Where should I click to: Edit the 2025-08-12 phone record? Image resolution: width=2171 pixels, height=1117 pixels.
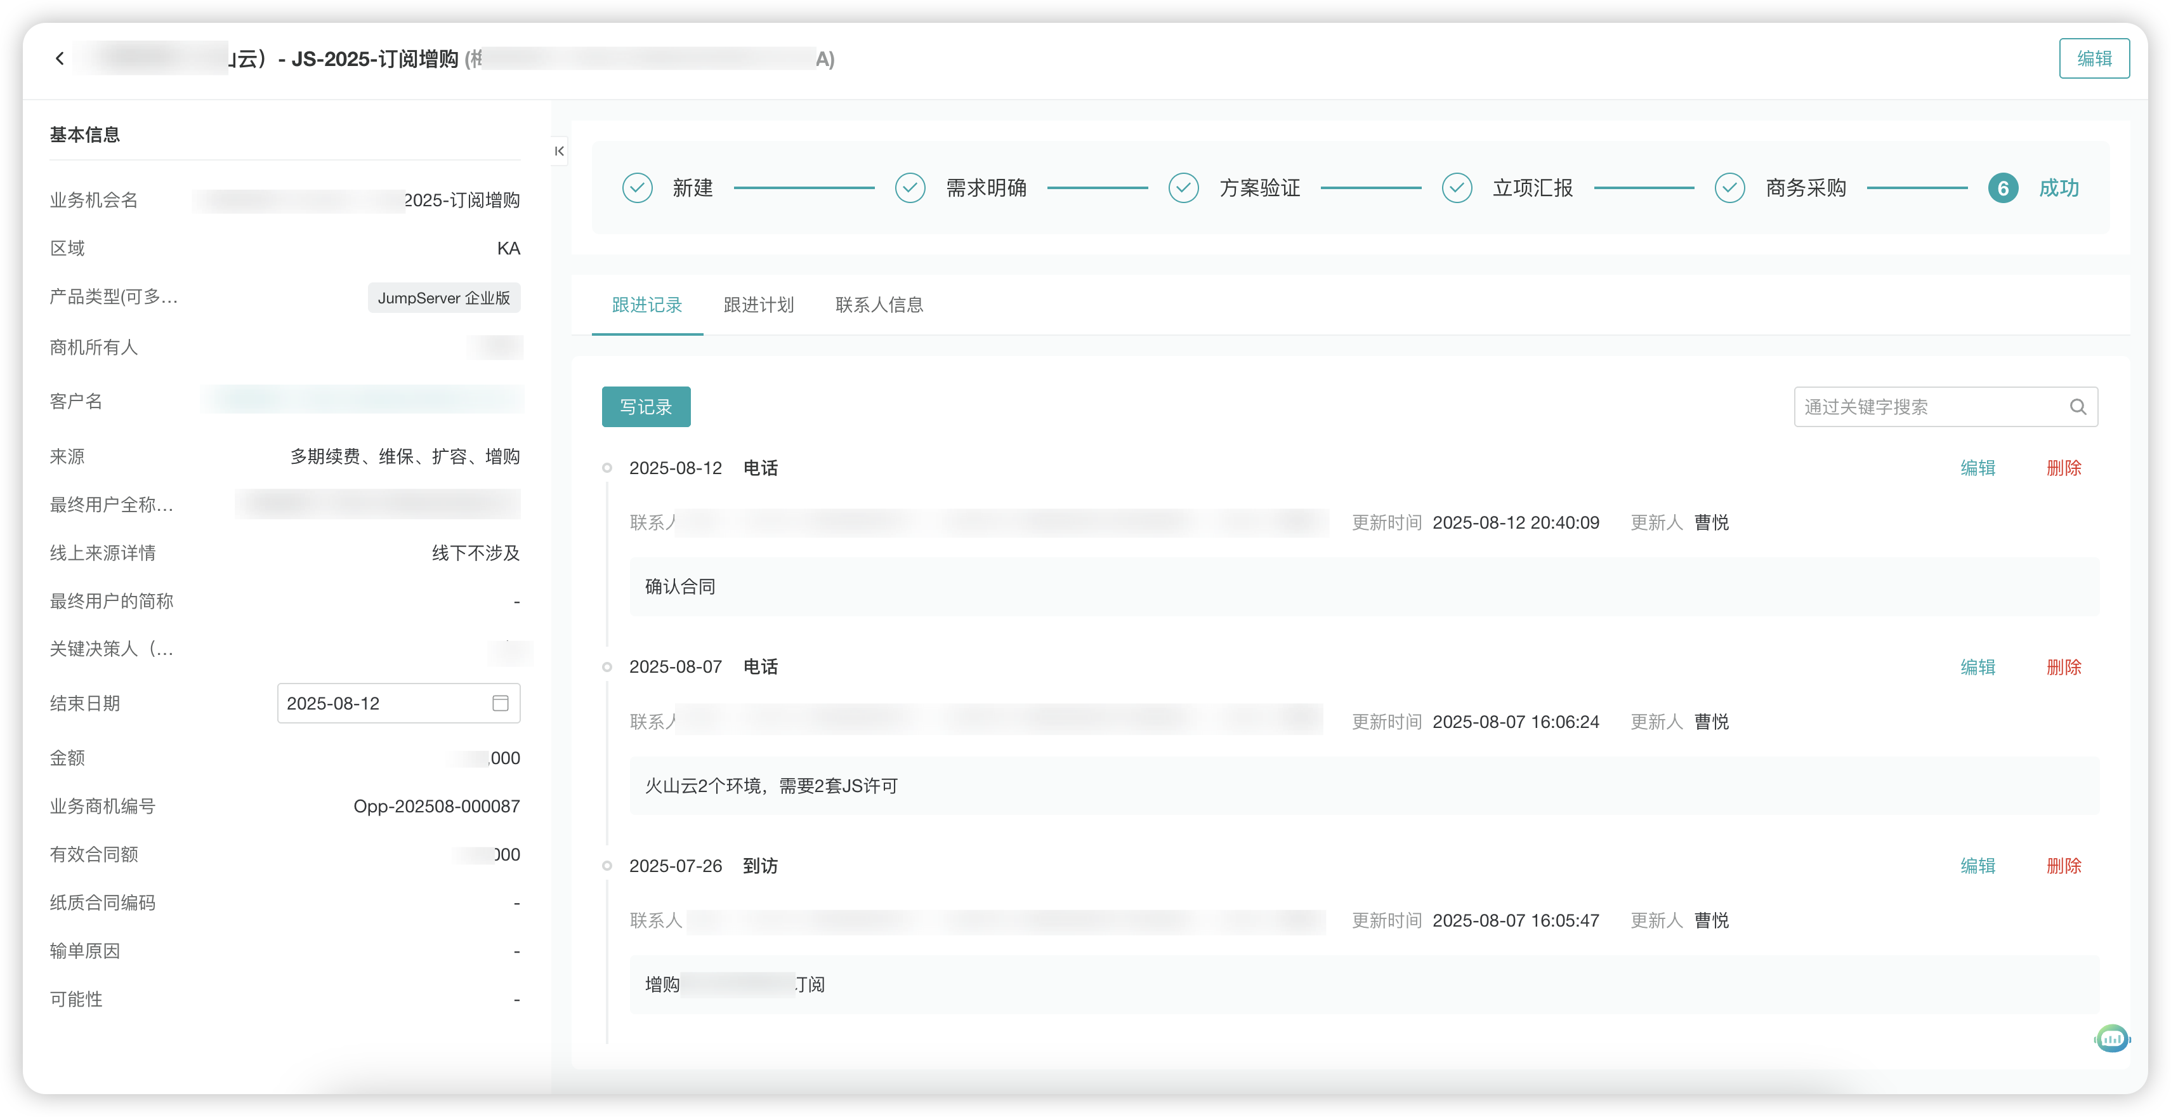coord(1977,468)
